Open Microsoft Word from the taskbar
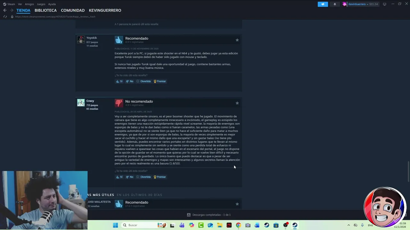 click(257, 225)
